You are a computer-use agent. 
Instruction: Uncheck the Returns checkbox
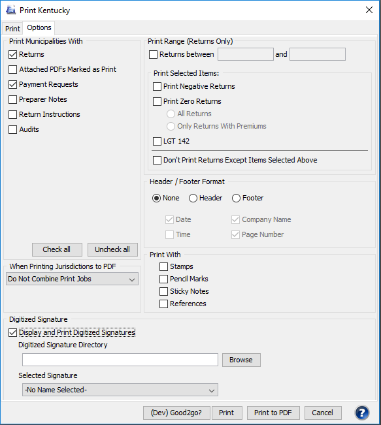(13, 54)
